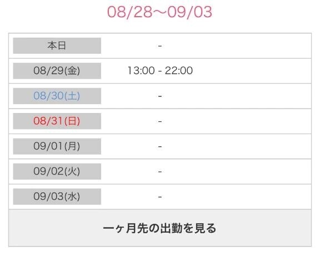320x257 pixels.
Task: Click the dash in the 09/03(水) row
Action: click(160, 197)
